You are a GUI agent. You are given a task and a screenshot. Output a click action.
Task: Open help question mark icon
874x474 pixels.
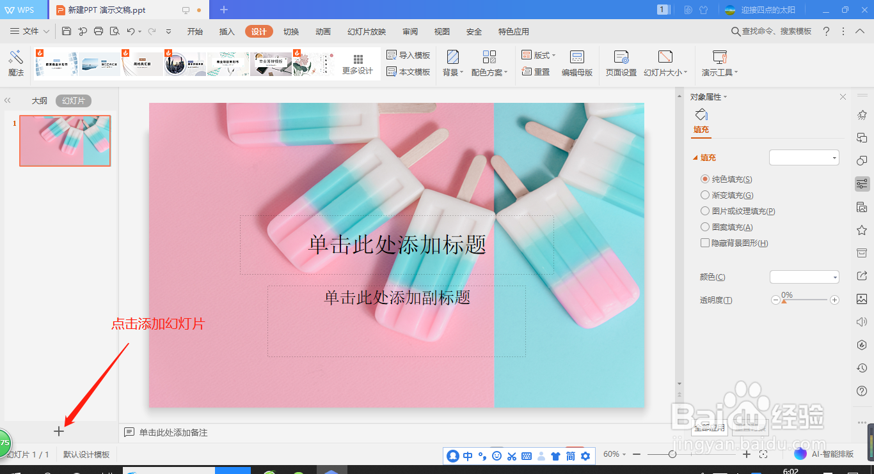pos(826,31)
